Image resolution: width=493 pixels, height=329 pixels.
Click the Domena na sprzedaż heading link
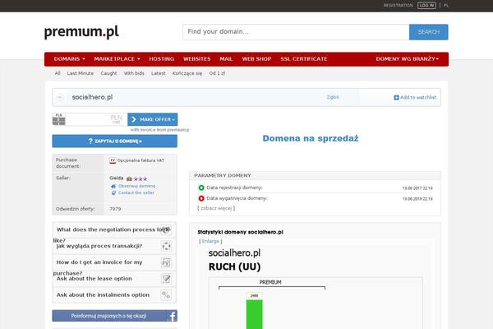click(311, 138)
